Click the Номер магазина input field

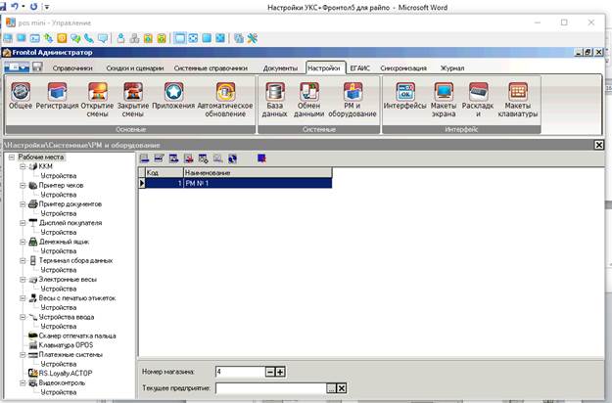coord(240,372)
